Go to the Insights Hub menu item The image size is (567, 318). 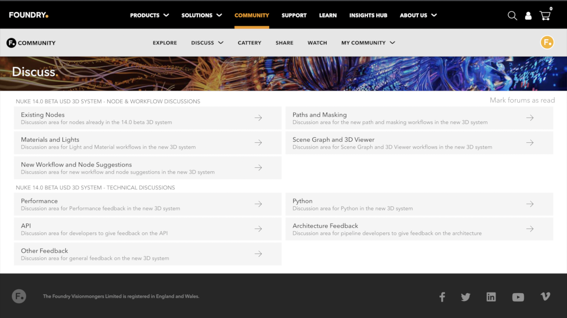368,15
